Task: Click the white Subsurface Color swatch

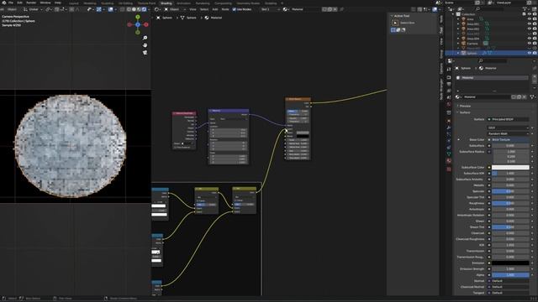Action: 510,168
